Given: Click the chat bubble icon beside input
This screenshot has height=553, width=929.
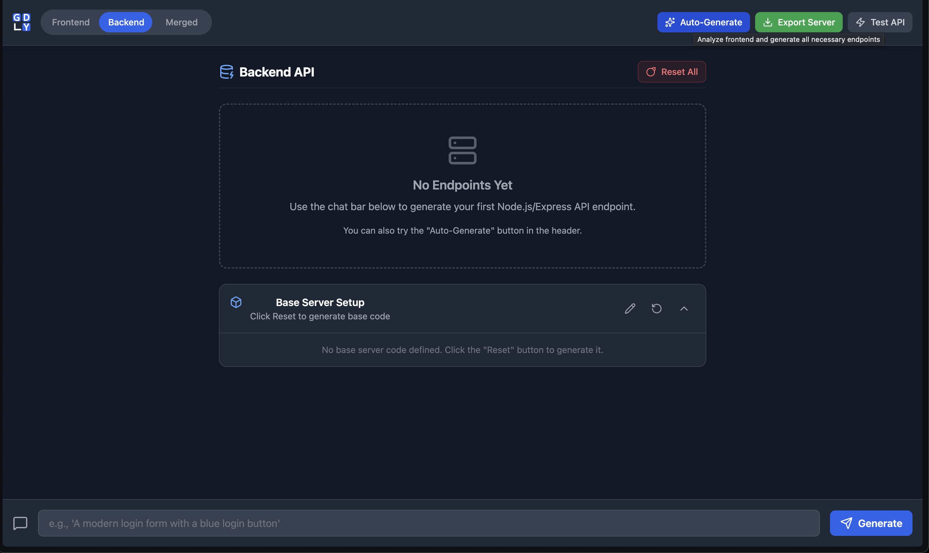Looking at the screenshot, I should tap(21, 523).
